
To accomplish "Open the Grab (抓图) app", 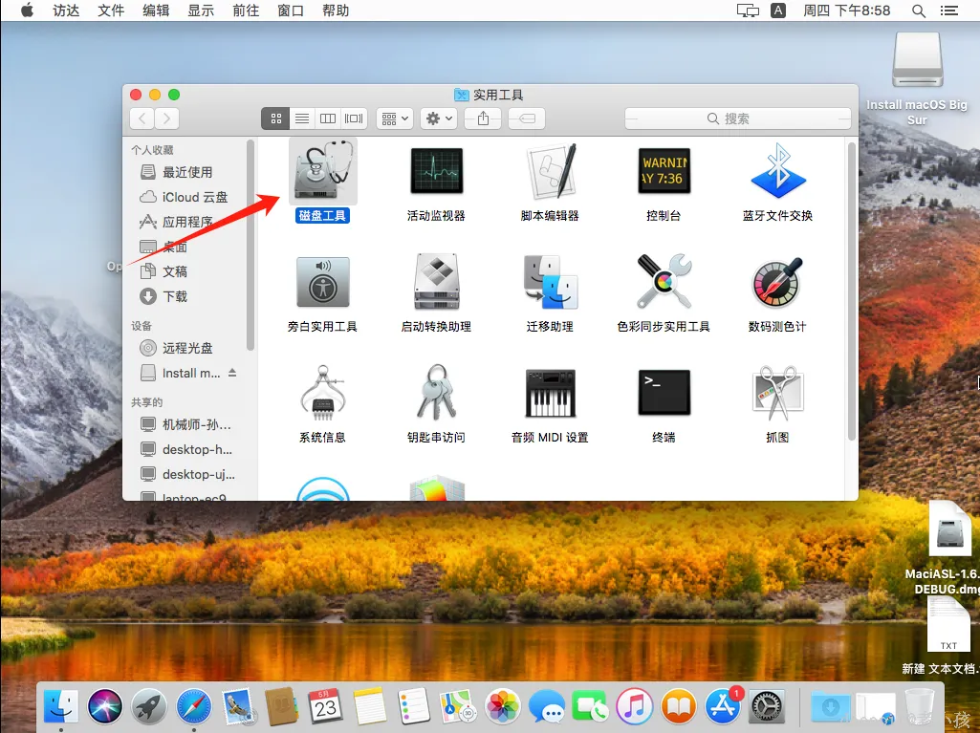I will tap(777, 393).
